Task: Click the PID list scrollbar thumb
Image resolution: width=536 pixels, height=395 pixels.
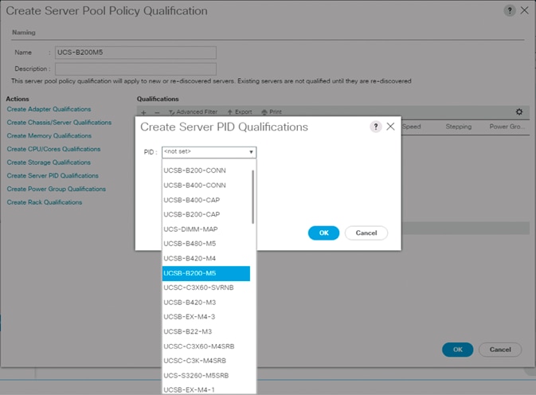Action: click(252, 197)
